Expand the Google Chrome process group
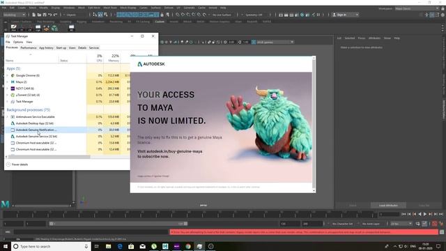The image size is (446, 251). pos(8,75)
